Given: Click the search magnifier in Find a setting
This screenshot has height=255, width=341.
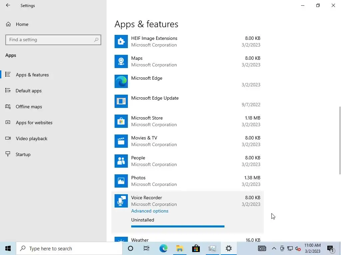Looking at the screenshot, I should tap(96, 40).
